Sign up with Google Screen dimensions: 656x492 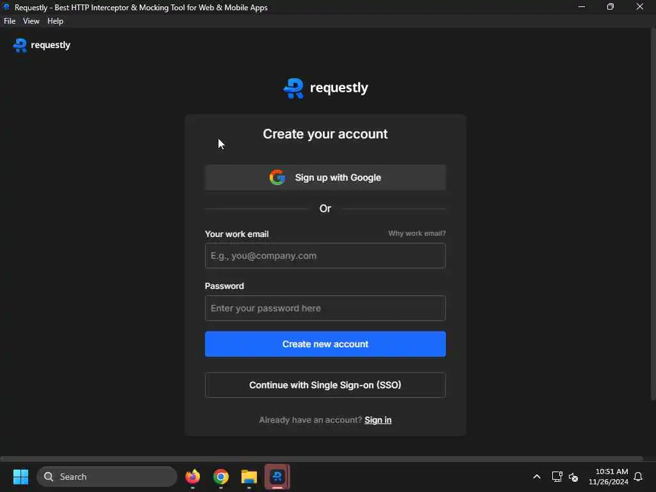[325, 177]
